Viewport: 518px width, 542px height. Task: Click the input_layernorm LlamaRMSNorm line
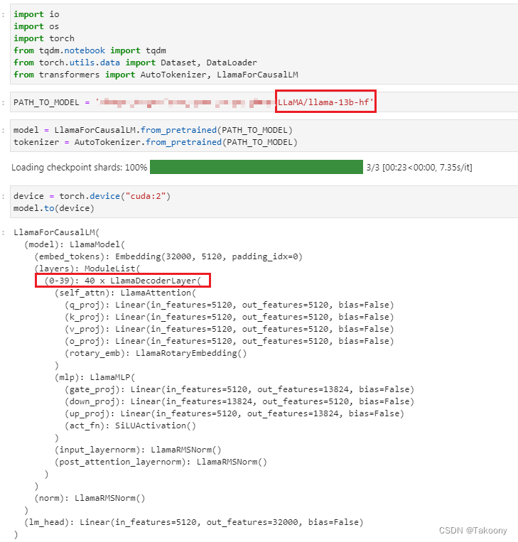coord(138,450)
